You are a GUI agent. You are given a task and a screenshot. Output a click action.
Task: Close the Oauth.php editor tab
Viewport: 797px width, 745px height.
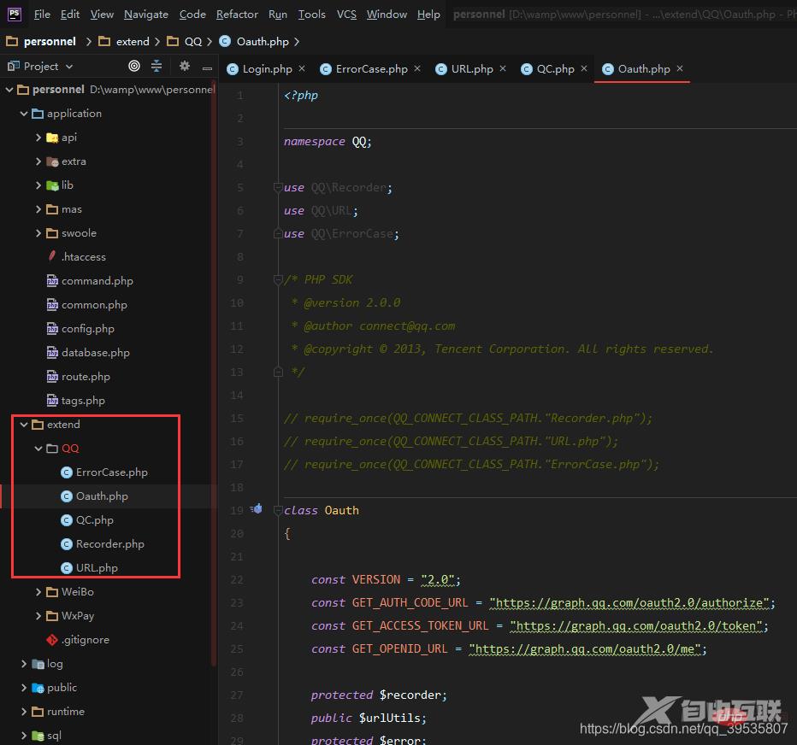click(680, 68)
